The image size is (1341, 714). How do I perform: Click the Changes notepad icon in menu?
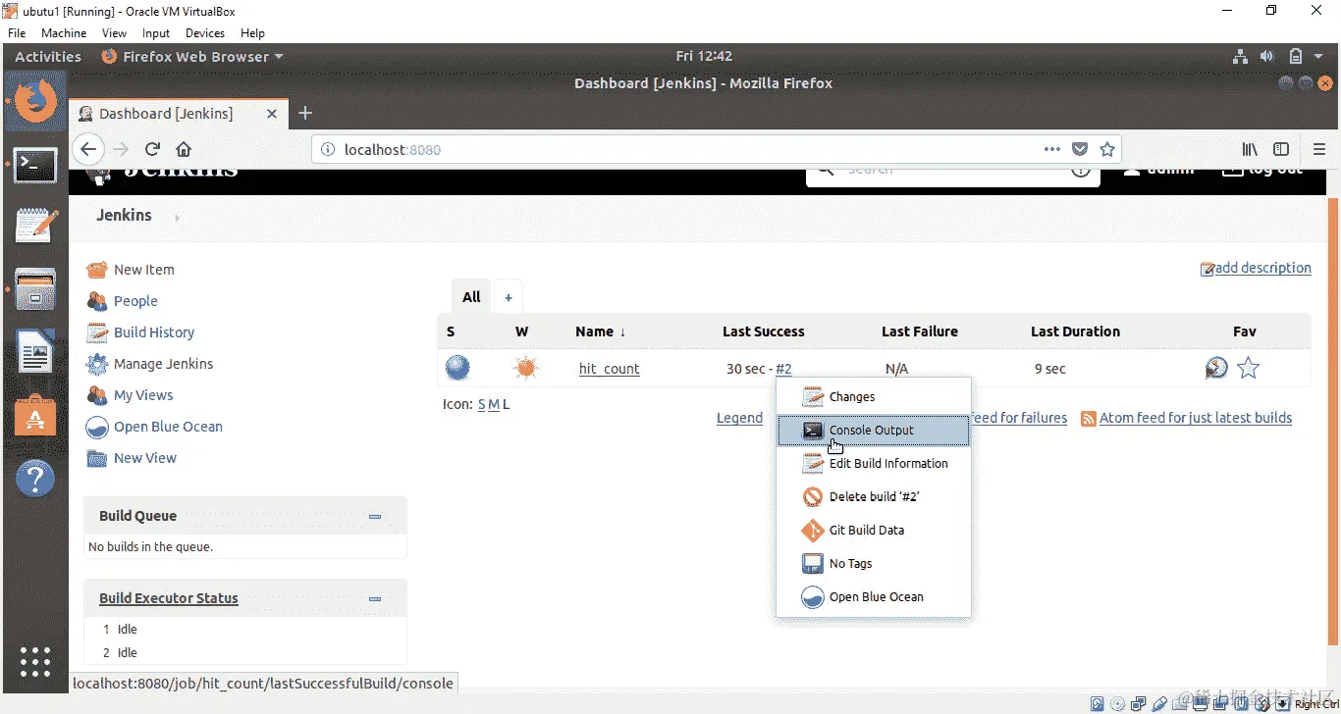click(x=813, y=397)
